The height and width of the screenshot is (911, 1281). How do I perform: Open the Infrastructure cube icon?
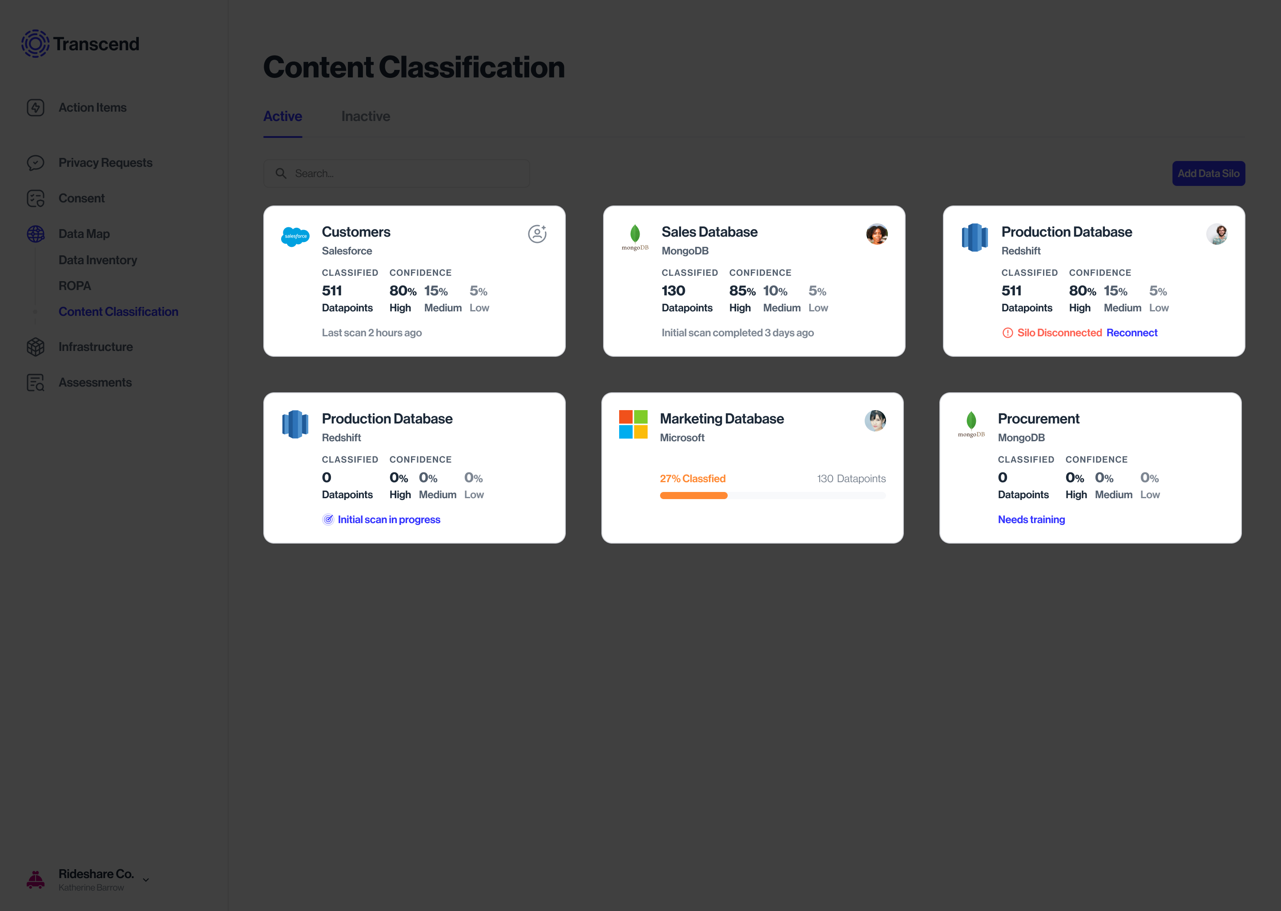coord(35,347)
